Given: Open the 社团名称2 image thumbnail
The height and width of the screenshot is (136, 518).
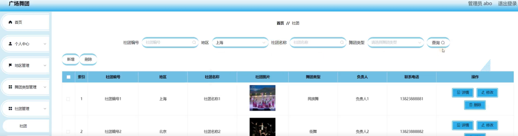Looking at the screenshot, I should point(262,127).
